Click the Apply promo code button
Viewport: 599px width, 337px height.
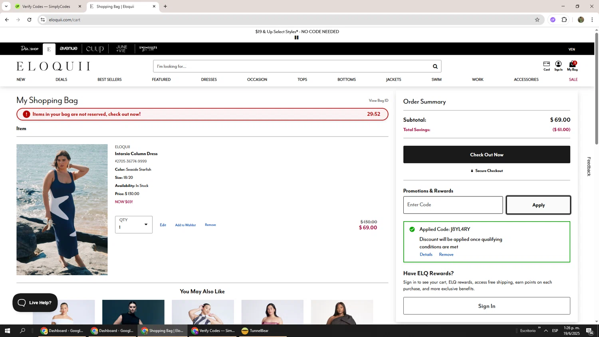pos(538,205)
